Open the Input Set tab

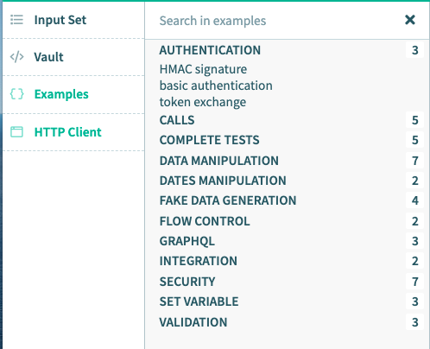tap(73, 20)
